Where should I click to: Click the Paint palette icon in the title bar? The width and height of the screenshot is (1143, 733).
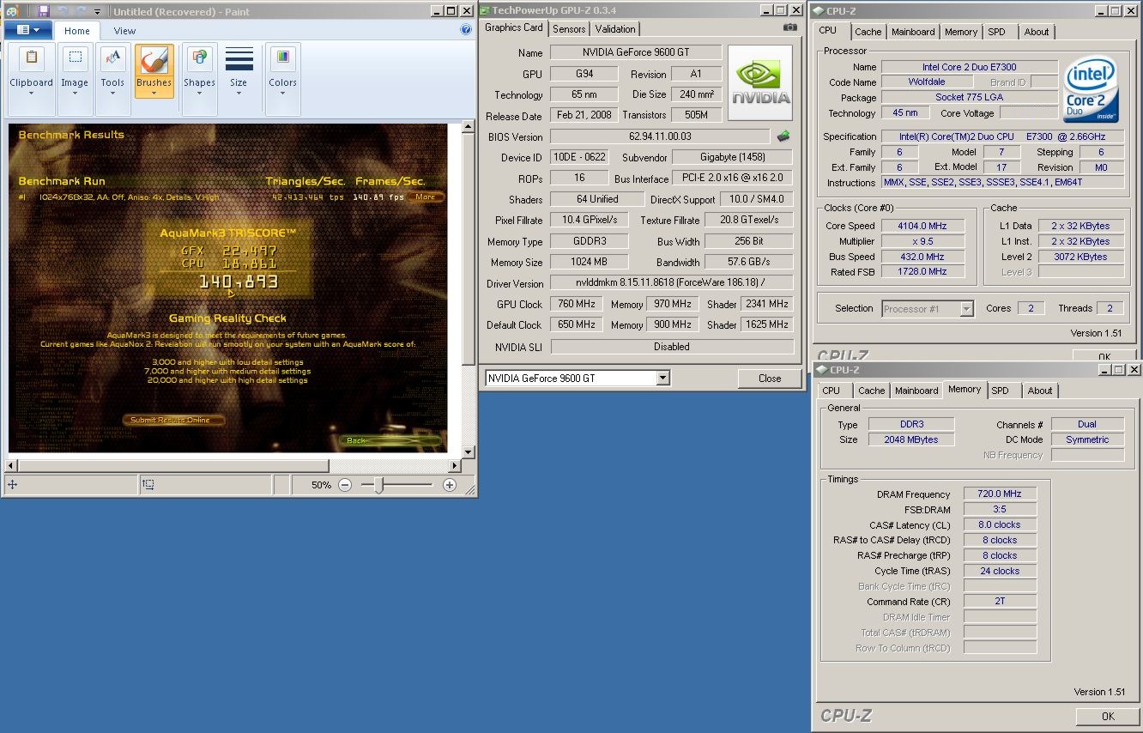(x=12, y=11)
